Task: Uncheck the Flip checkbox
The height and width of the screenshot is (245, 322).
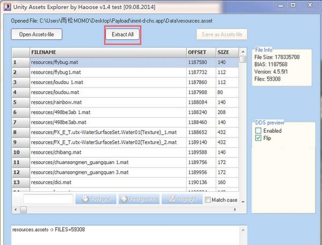Action: tap(258, 138)
